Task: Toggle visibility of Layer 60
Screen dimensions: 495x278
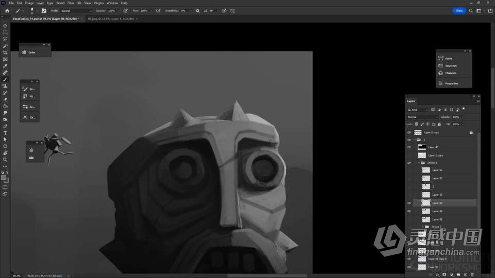Action: pyautogui.click(x=409, y=203)
